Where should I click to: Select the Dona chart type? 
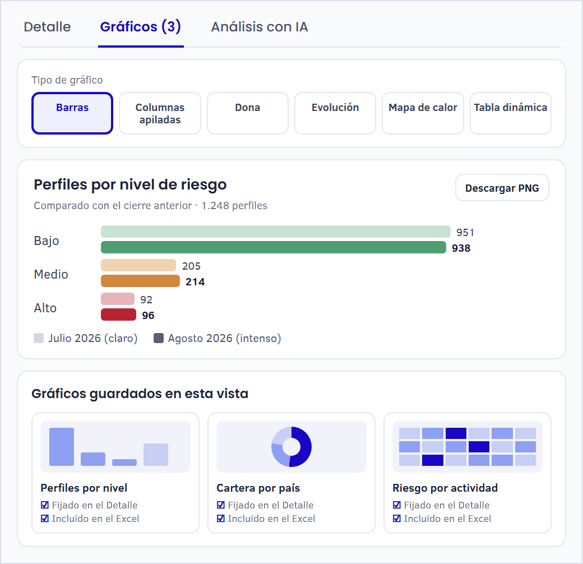(248, 113)
